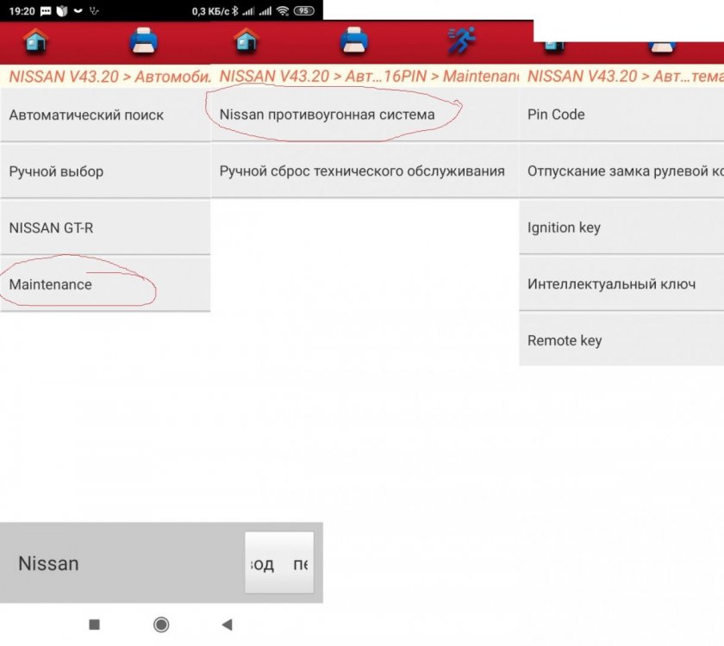Select Автоматический поиск
The height and width of the screenshot is (646, 724).
coord(105,115)
